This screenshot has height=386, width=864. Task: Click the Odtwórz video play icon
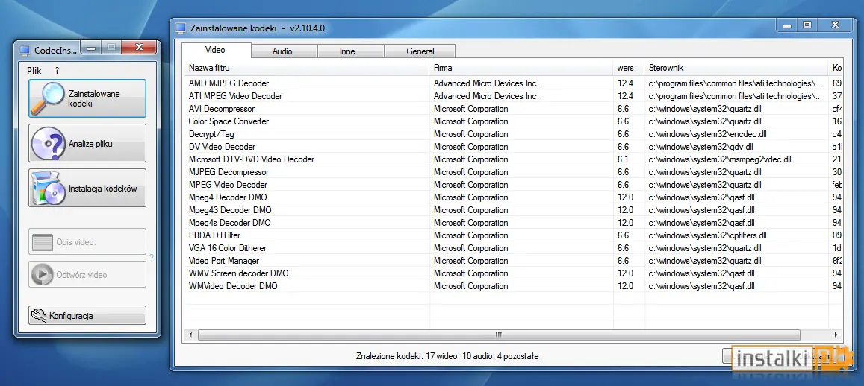click(42, 275)
